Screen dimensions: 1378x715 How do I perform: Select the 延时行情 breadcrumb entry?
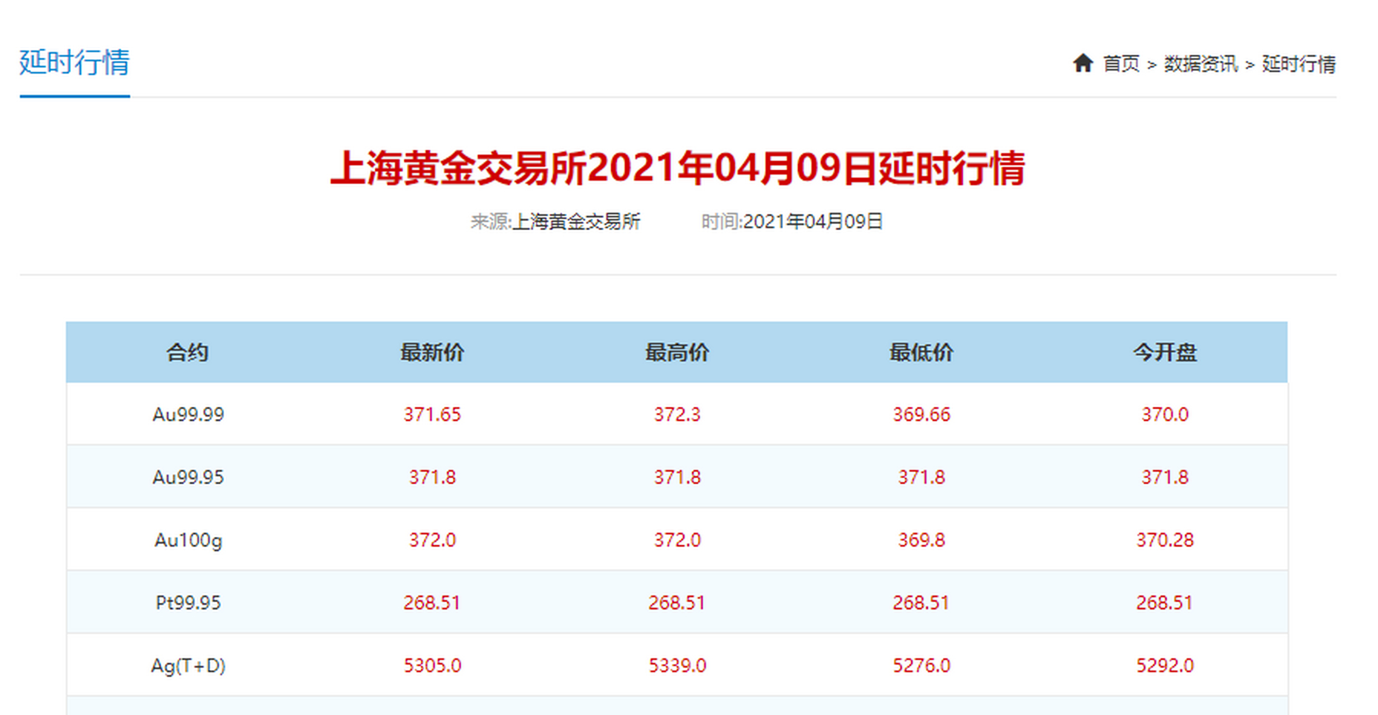click(x=1297, y=64)
